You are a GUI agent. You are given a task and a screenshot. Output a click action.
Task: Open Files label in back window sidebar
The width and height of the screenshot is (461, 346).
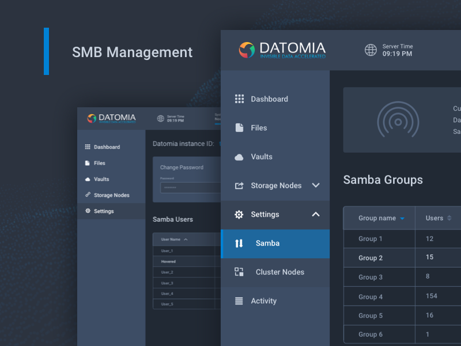pyautogui.click(x=99, y=163)
